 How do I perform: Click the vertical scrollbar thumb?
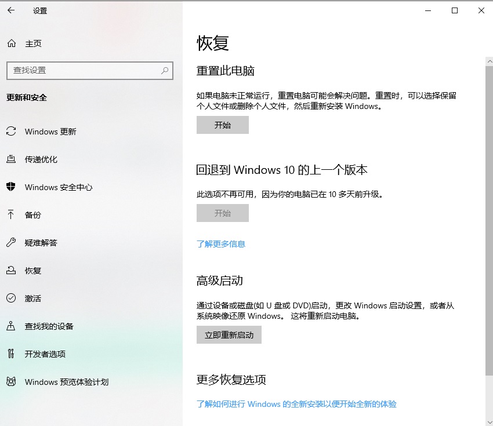pos(489,221)
